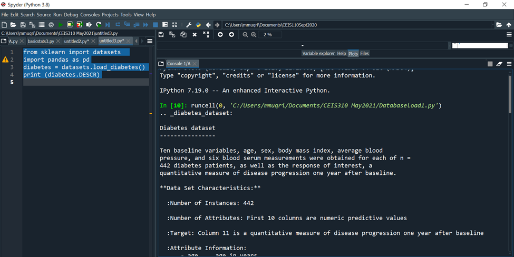Screen dimensions: 514x257
Task: Remove current plot X icon
Action: pyautogui.click(x=195, y=34)
